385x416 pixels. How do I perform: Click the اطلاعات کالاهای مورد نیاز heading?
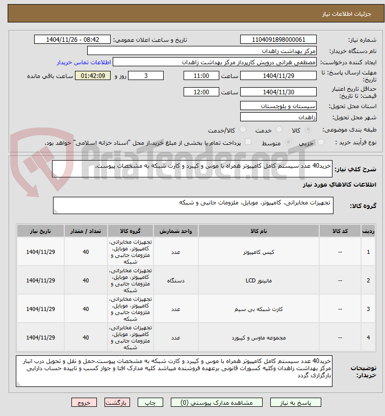[x=340, y=185]
